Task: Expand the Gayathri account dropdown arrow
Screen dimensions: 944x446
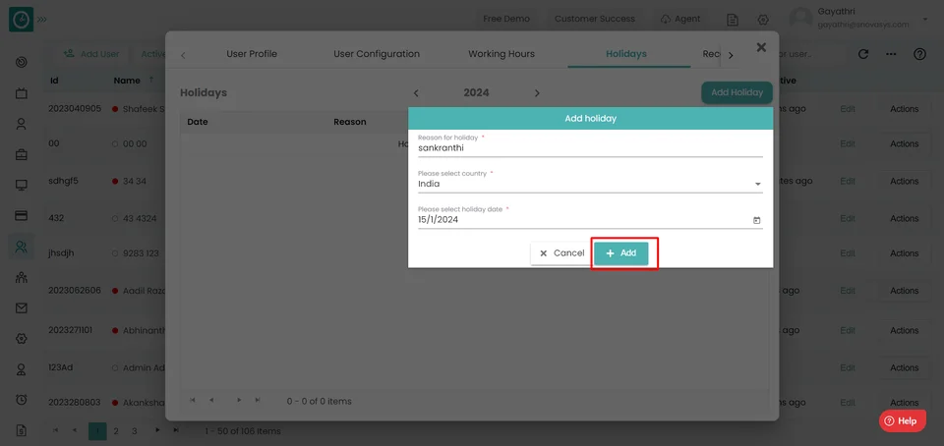Action: (x=925, y=20)
